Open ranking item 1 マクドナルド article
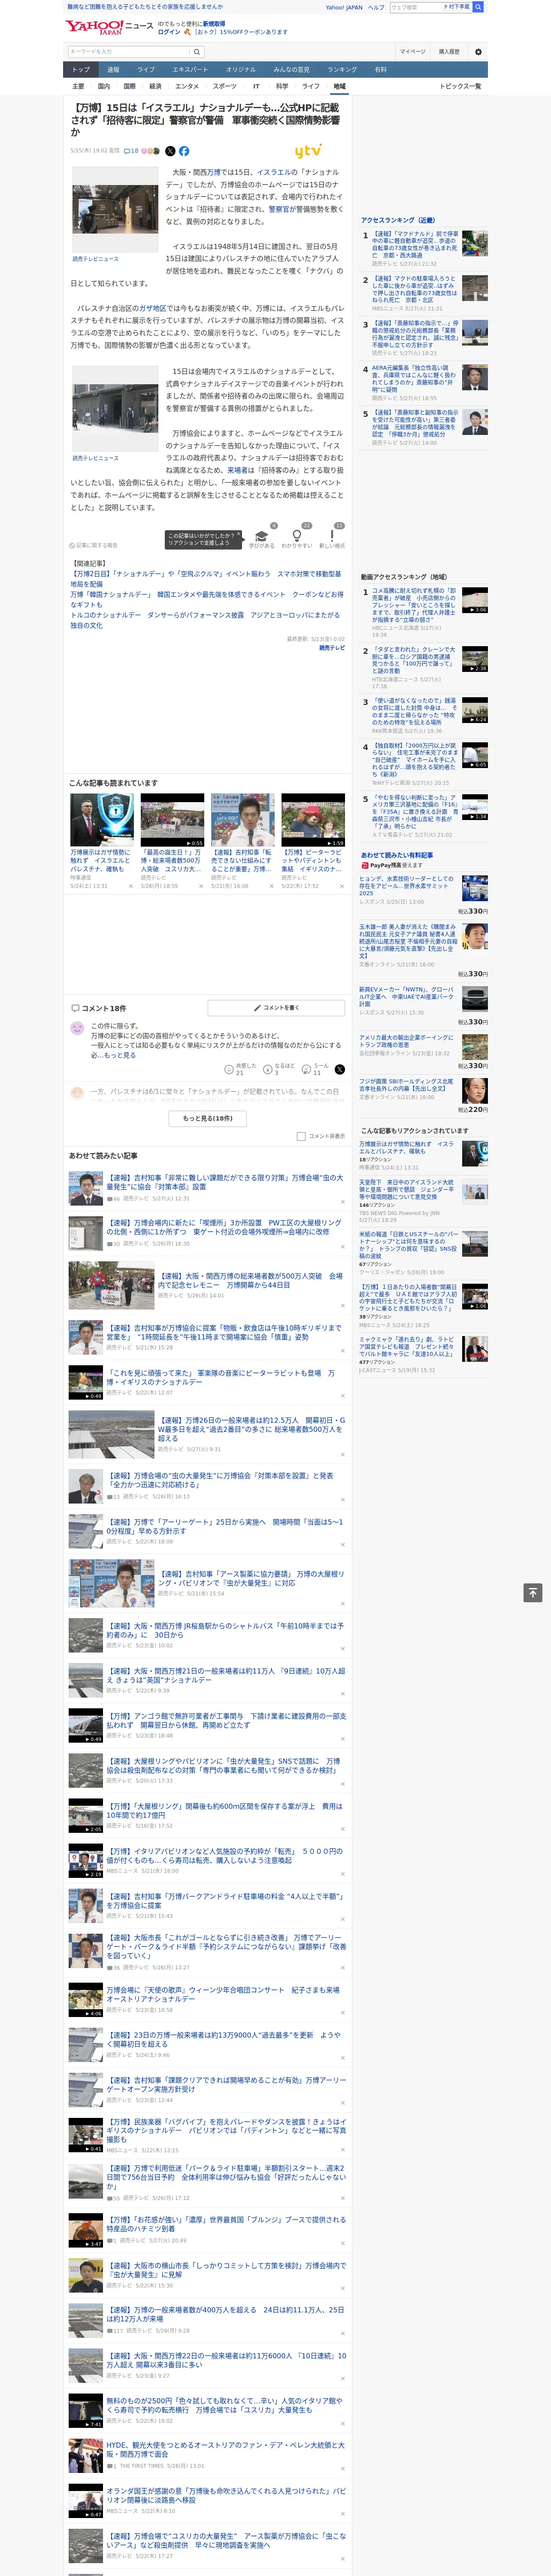The image size is (551, 2576). [415, 246]
